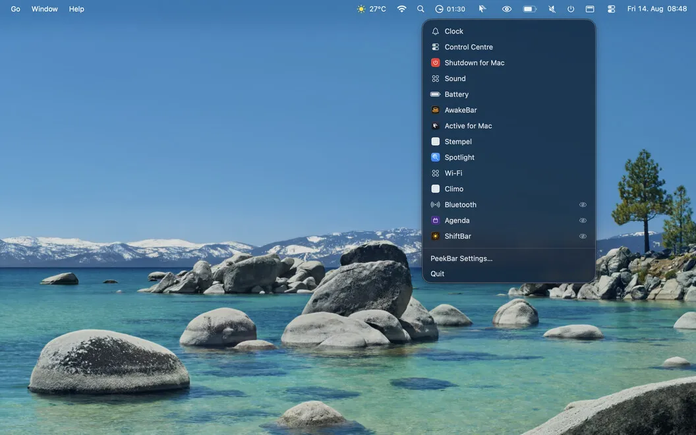The height and width of the screenshot is (435, 696).
Task: Click the battery icon beside Battery entry
Action: tap(436, 94)
